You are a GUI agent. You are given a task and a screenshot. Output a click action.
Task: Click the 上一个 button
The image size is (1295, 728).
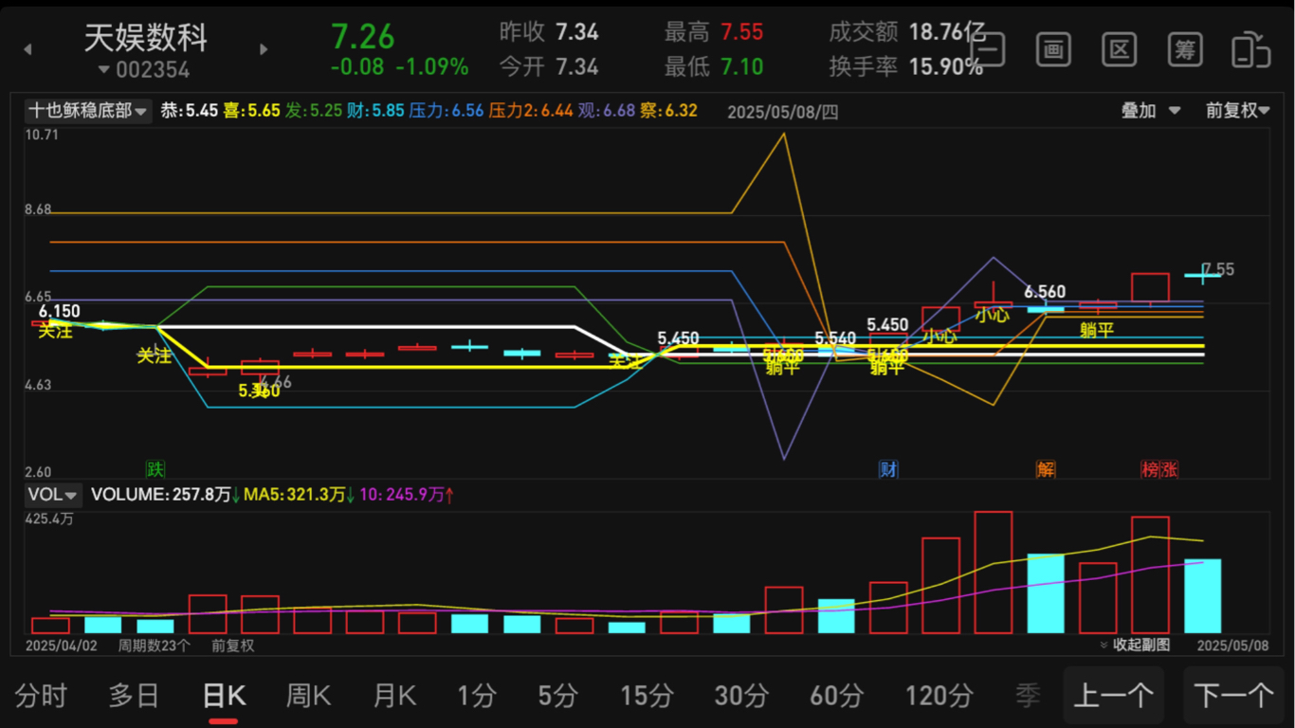pos(1113,696)
